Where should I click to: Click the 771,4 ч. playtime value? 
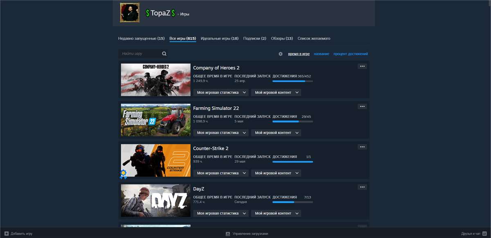click(199, 202)
